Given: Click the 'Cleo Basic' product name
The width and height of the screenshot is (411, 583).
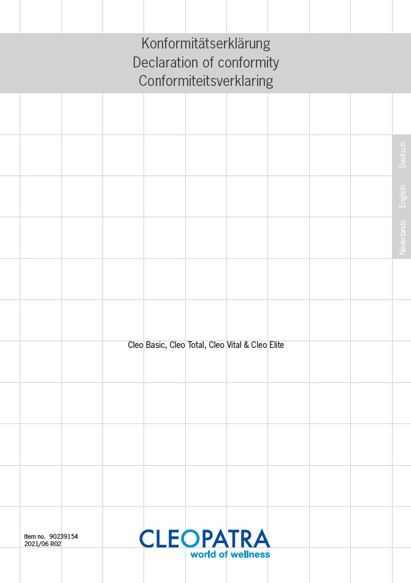Looking at the screenshot, I should coord(146,345).
